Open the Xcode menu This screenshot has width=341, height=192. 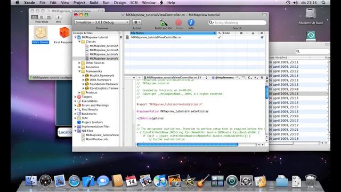tap(29, 3)
